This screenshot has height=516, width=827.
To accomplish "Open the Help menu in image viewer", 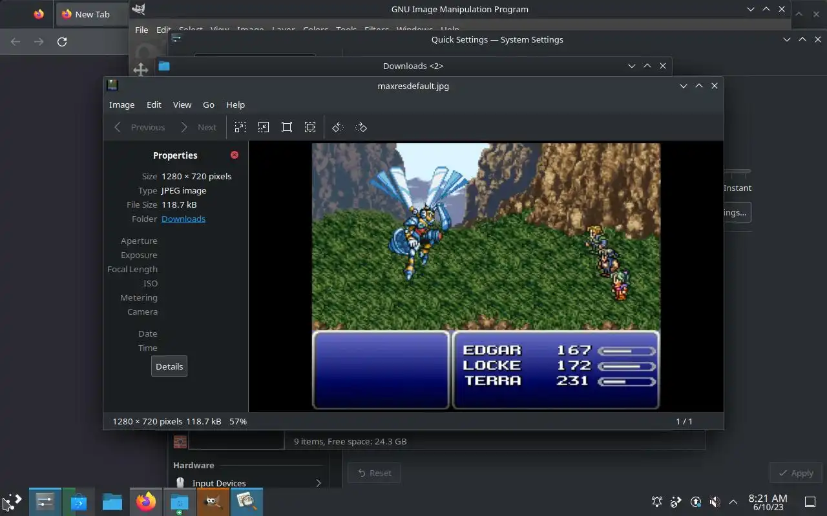I will [235, 104].
